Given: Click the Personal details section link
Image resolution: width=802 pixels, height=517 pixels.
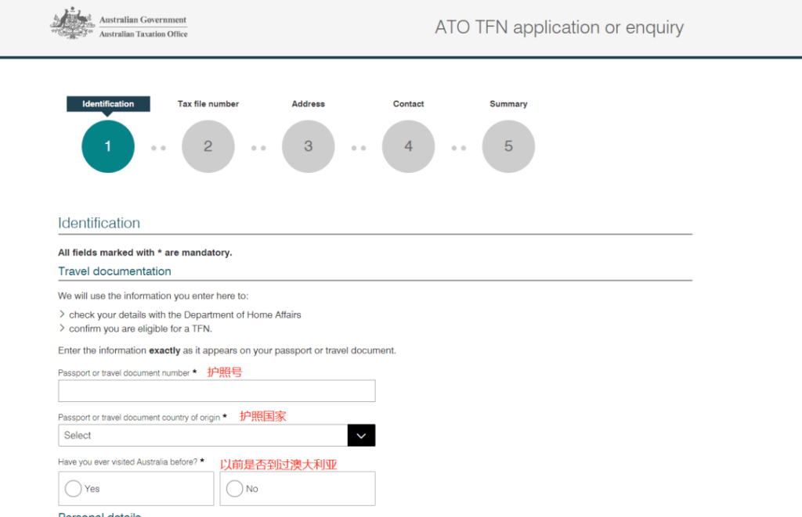Looking at the screenshot, I should point(99,514).
